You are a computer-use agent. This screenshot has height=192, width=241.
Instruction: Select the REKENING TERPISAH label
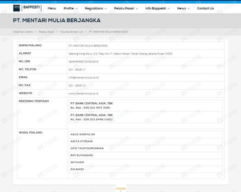click(34, 101)
